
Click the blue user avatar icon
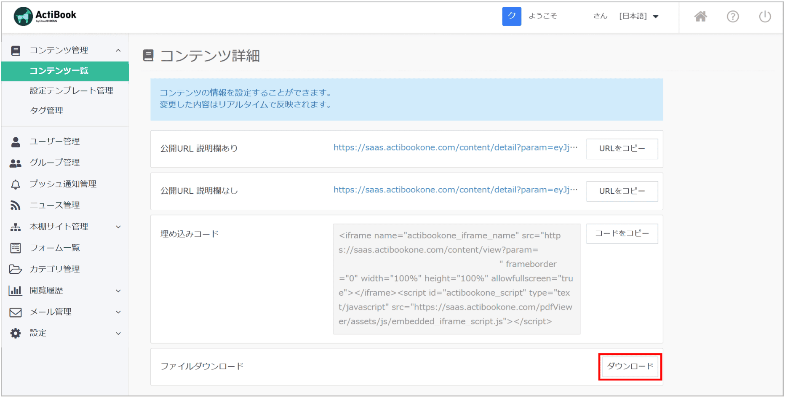[511, 16]
